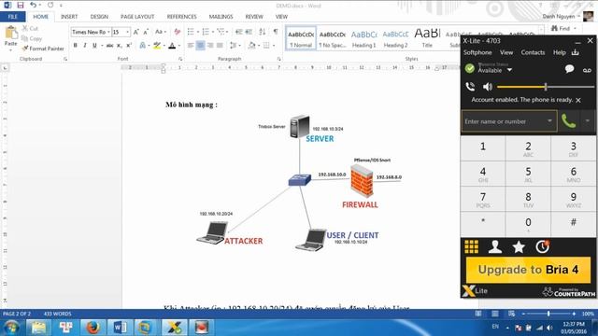Apply the No Spacing style
The height and width of the screenshot is (336, 598).
[x=333, y=38]
